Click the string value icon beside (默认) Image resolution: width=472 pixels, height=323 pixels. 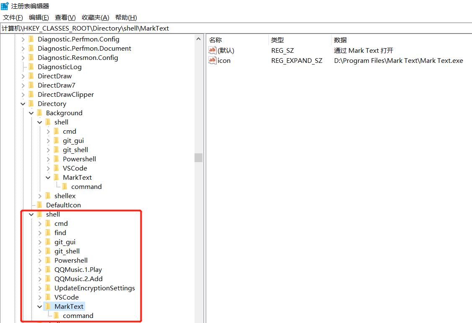click(x=212, y=50)
